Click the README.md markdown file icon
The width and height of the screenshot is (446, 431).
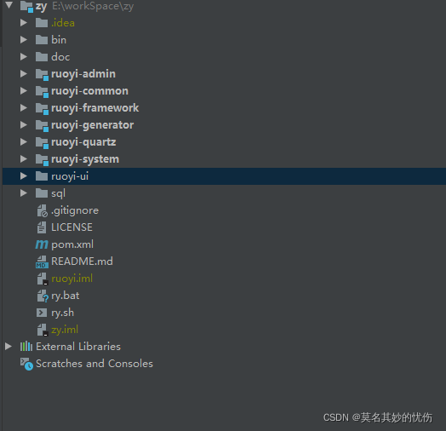pyautogui.click(x=42, y=261)
